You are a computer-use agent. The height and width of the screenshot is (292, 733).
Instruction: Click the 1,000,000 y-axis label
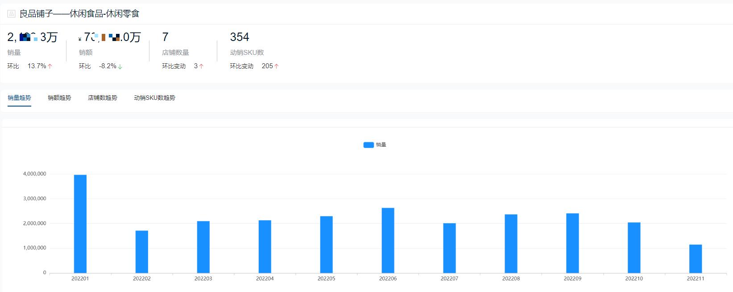click(34, 248)
